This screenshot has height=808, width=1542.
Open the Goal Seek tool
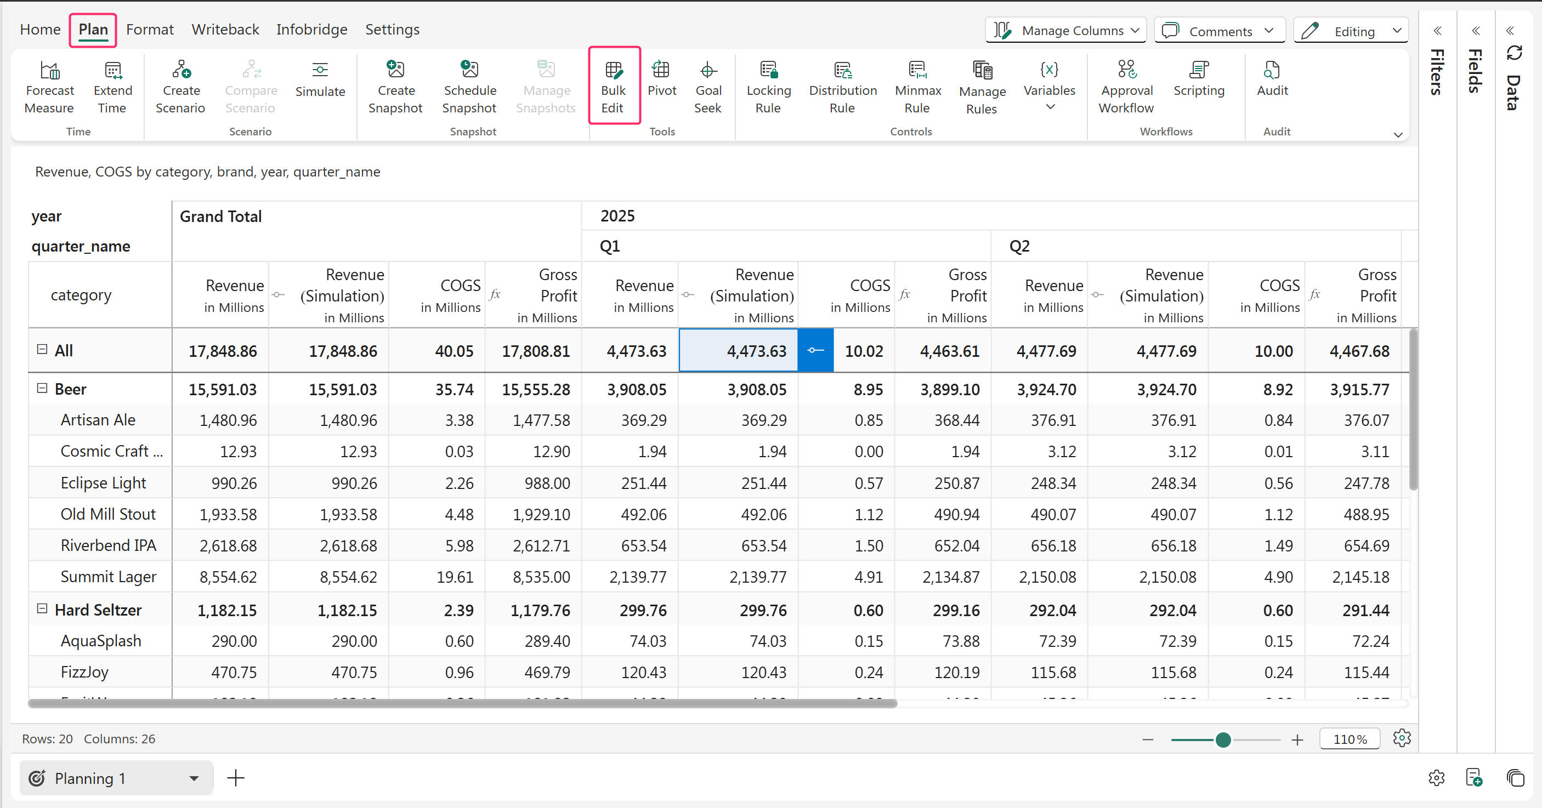(x=707, y=71)
